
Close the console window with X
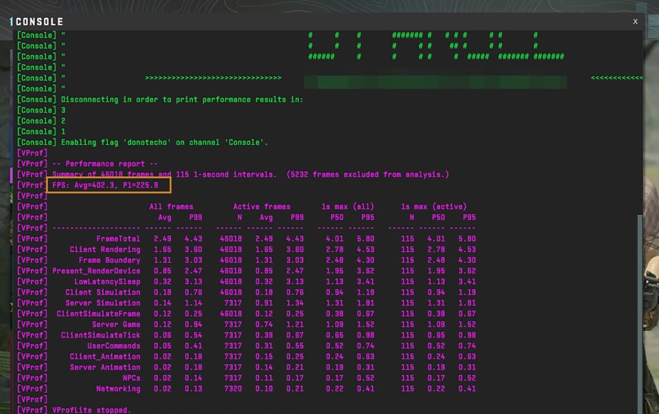point(635,21)
